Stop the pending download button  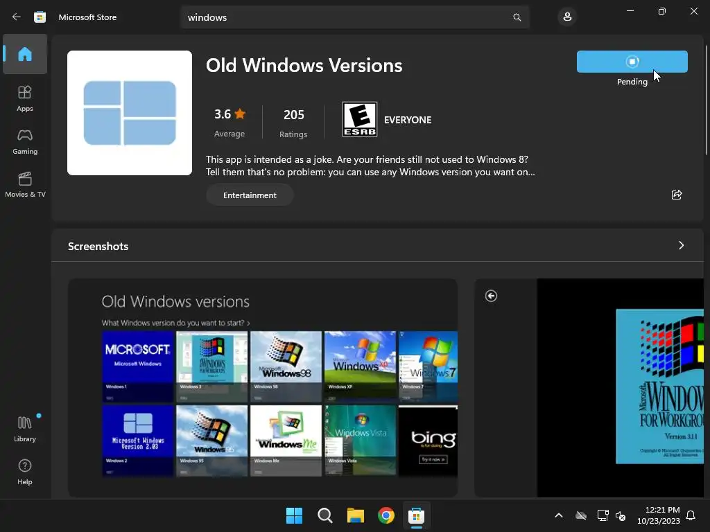632,62
